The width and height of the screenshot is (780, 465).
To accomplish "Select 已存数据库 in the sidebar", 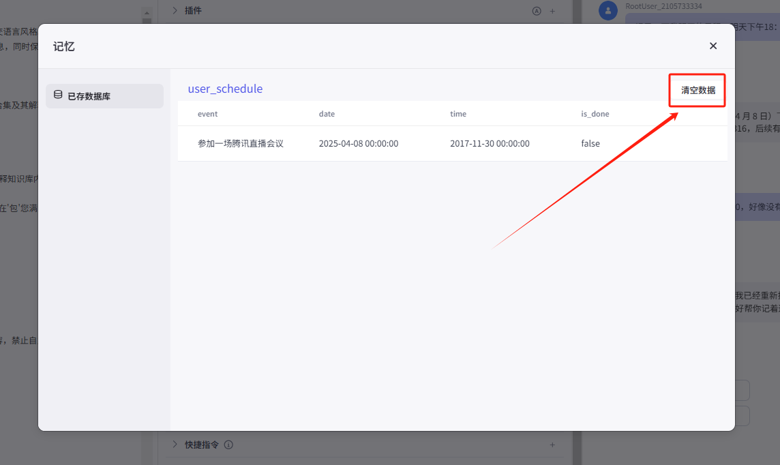I will (x=104, y=96).
